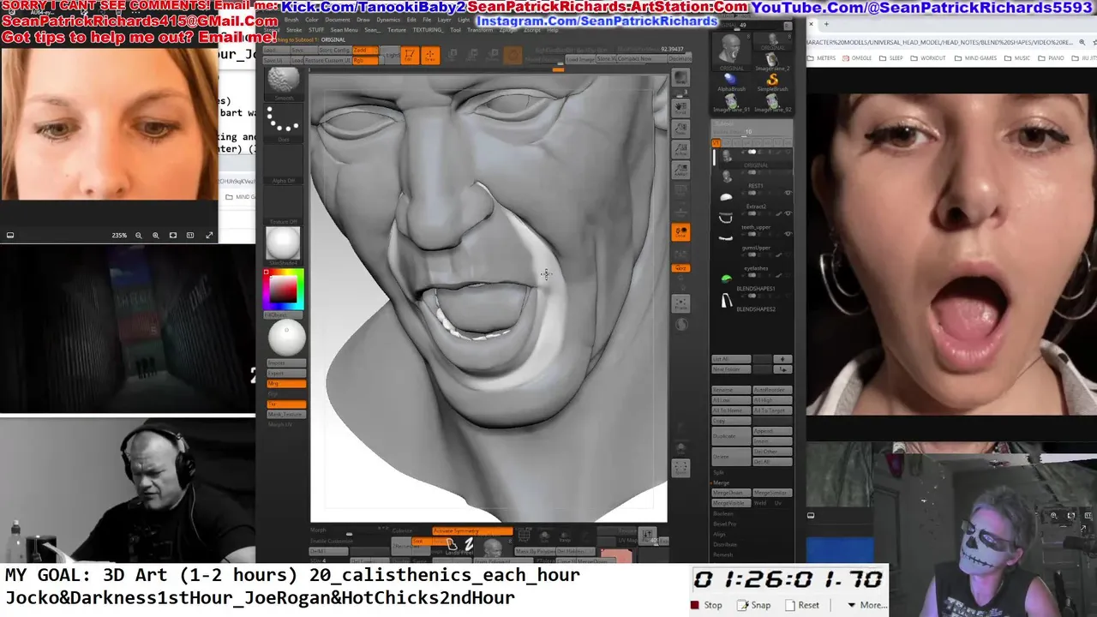Click the Actual size icon
The height and width of the screenshot is (617, 1097).
point(680,149)
